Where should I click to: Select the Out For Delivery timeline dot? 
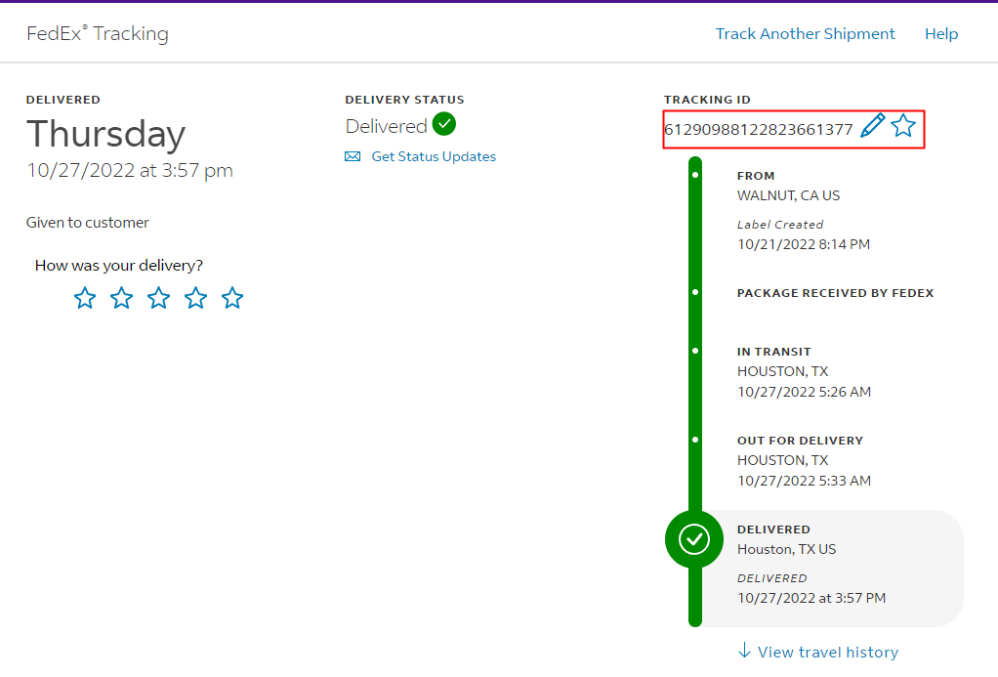[x=694, y=440]
